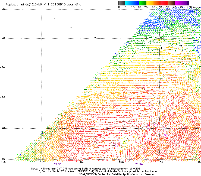Image resolution: width=201 pixels, height=176 pixels.
Task: Click the -162 longitude axis label
Action: tap(42, 162)
